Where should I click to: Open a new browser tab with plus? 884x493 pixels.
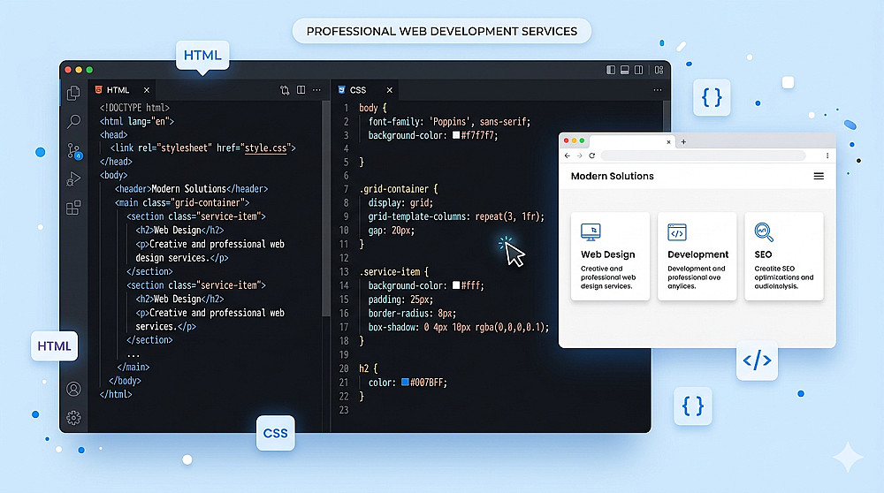[683, 142]
